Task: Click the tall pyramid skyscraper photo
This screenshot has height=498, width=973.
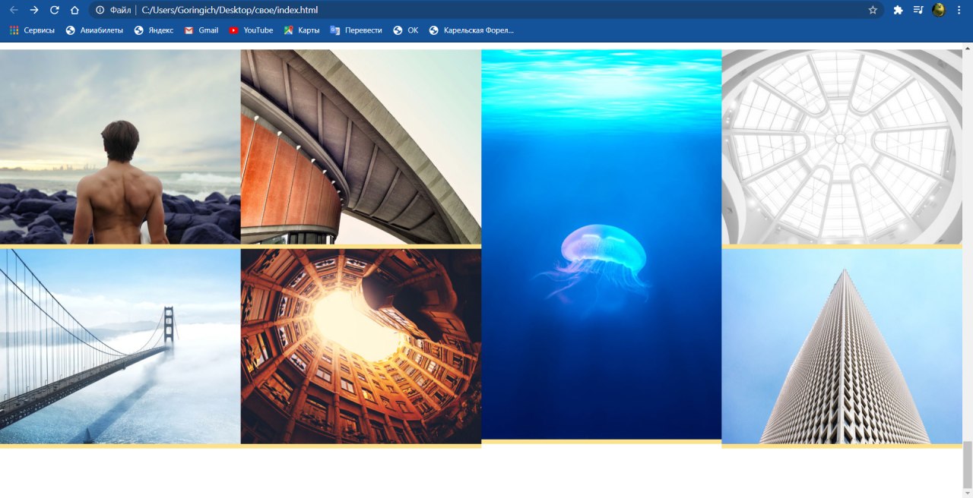Action: tap(841, 346)
